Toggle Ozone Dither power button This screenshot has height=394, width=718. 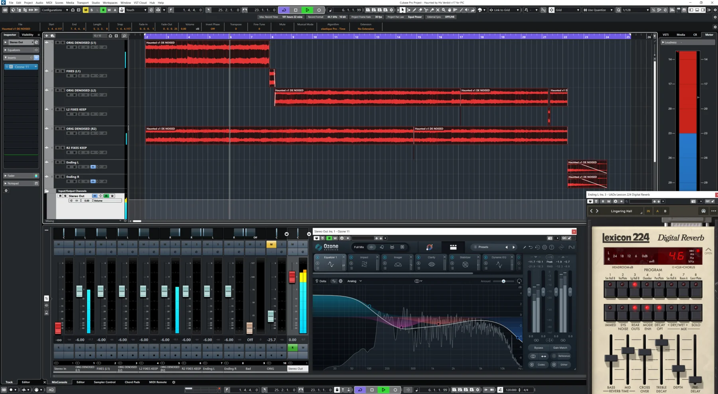554,364
